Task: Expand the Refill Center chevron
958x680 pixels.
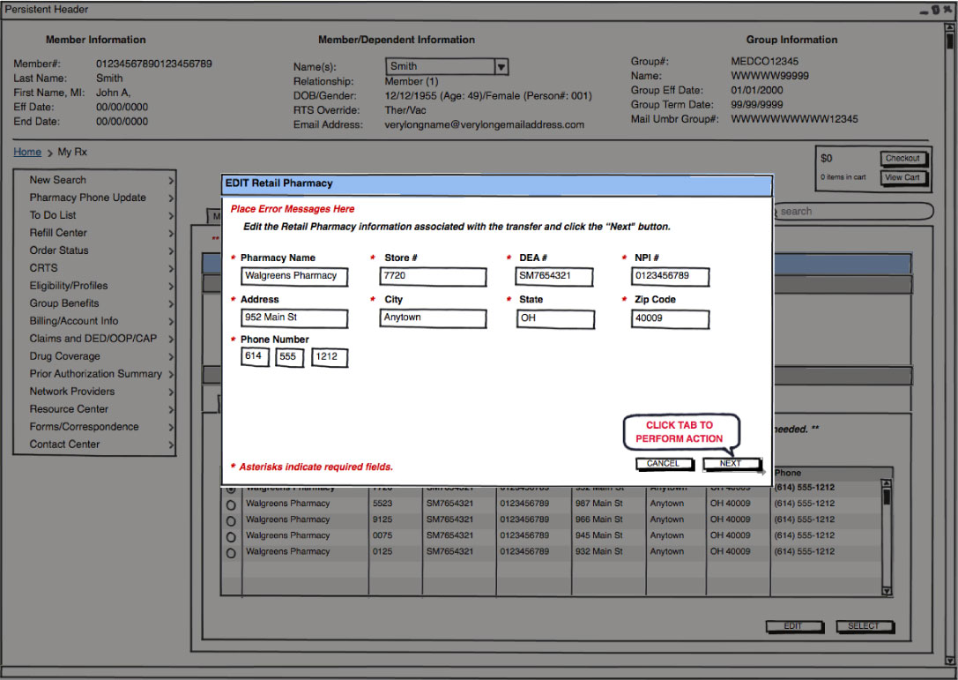Action: coord(170,234)
